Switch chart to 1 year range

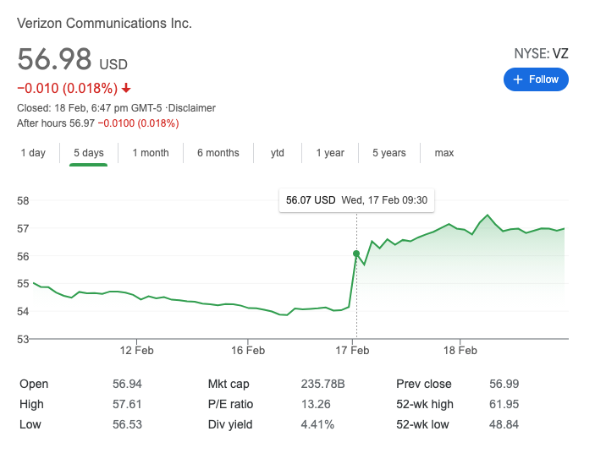[330, 153]
